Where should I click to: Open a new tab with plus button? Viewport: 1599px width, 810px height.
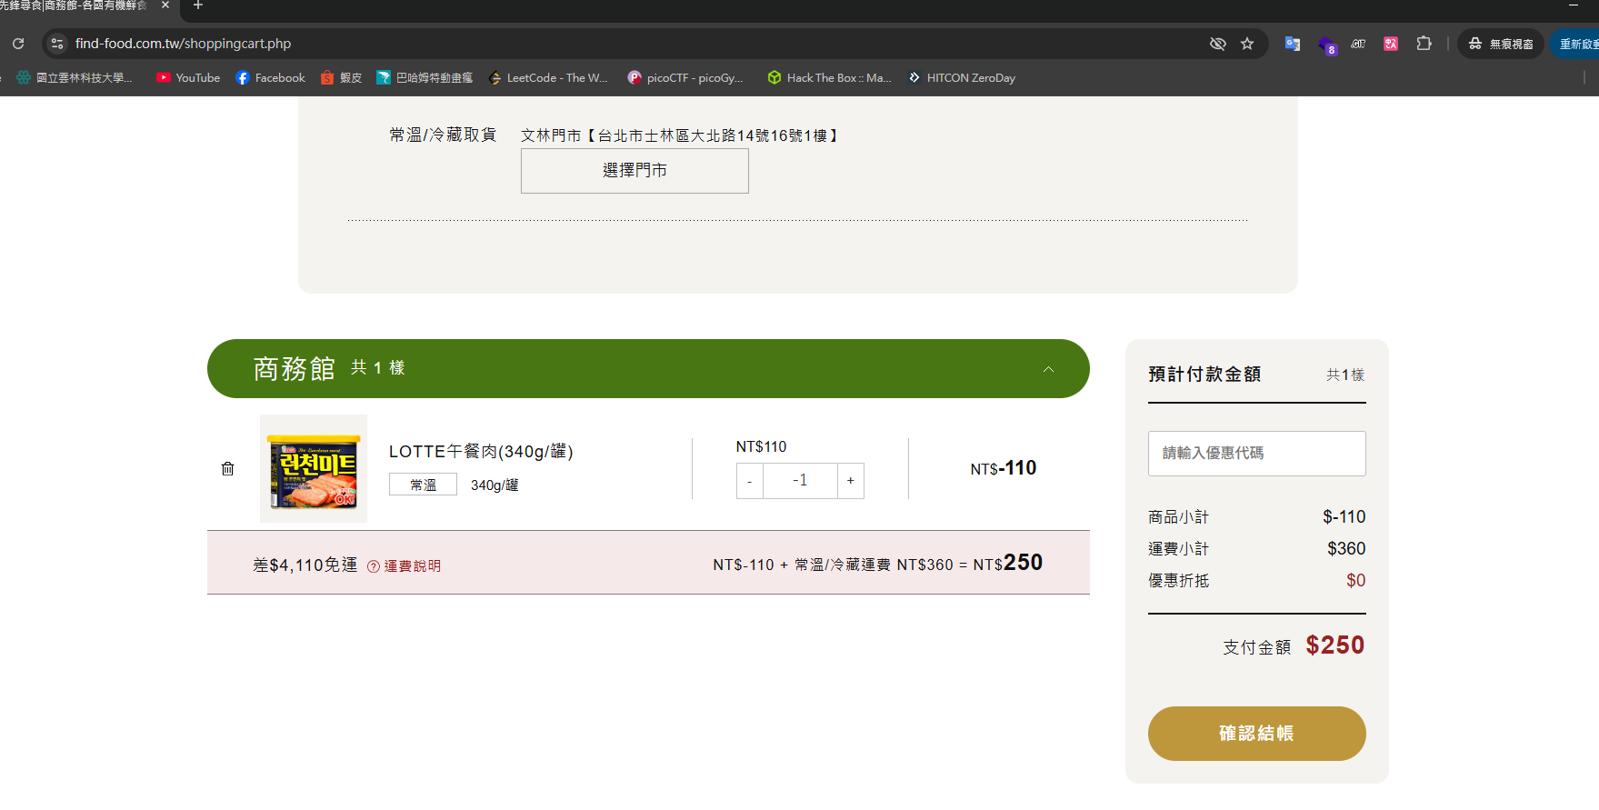(x=198, y=5)
